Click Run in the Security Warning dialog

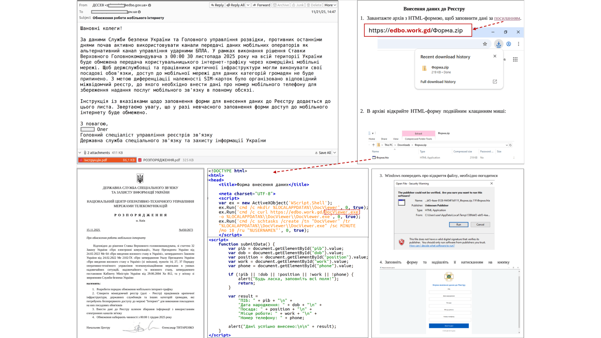point(458,225)
